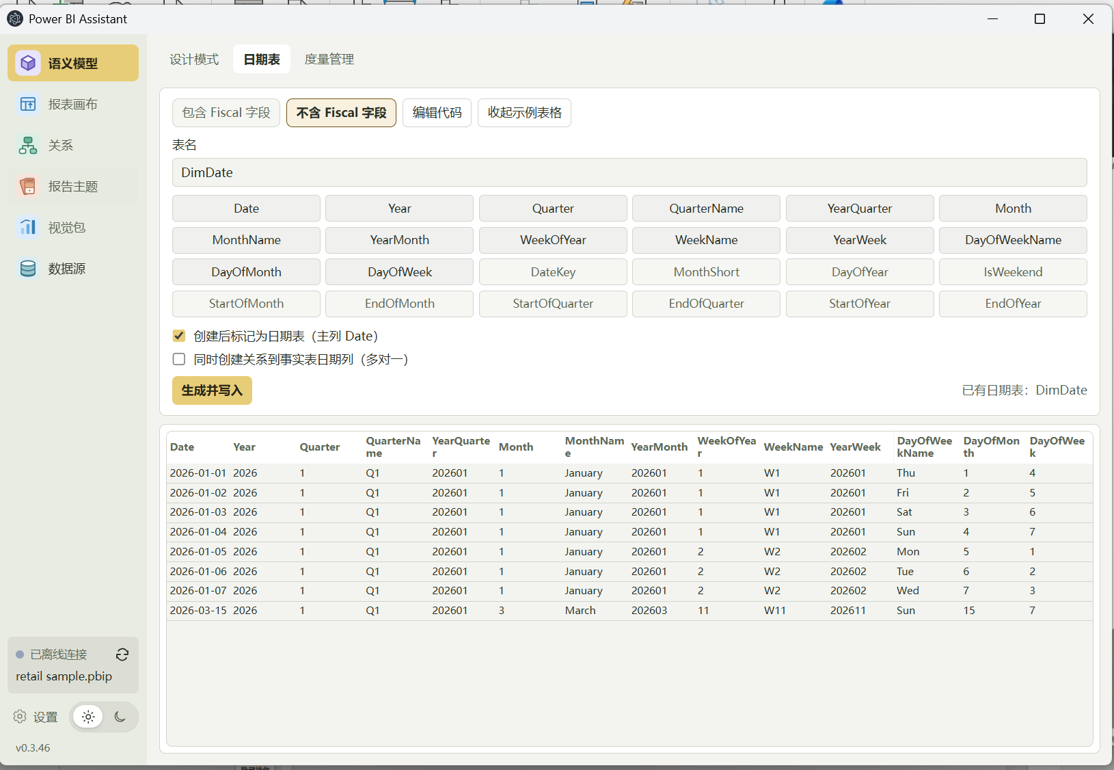Image resolution: width=1114 pixels, height=770 pixels.
Task: Open the 度量管理 tab
Action: point(329,59)
